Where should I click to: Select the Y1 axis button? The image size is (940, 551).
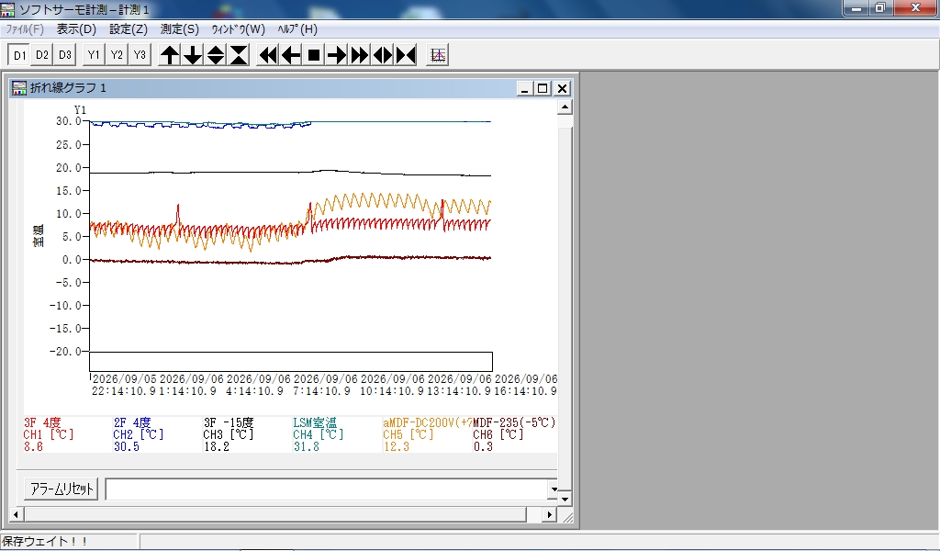point(94,55)
